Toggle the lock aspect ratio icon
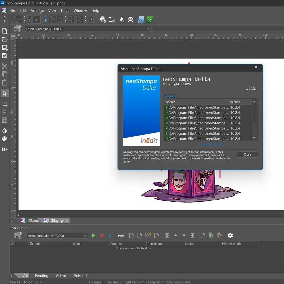Viewport: 284px width, 284px height. [91, 19]
